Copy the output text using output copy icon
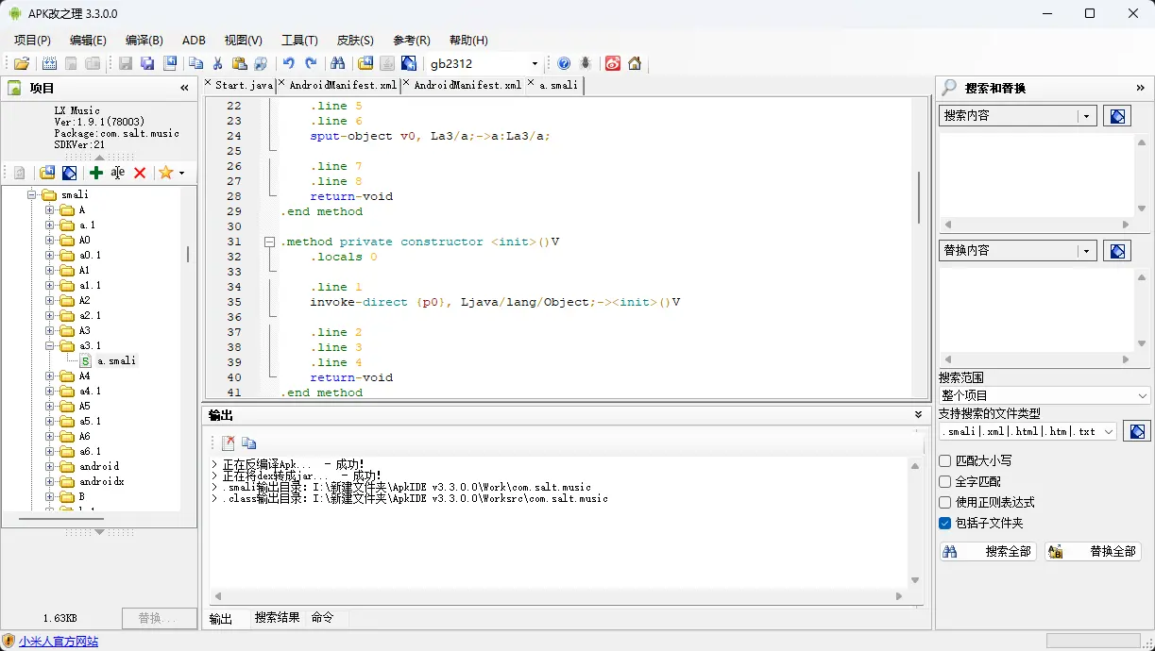Screen dimensions: 1155x651 pos(249,442)
